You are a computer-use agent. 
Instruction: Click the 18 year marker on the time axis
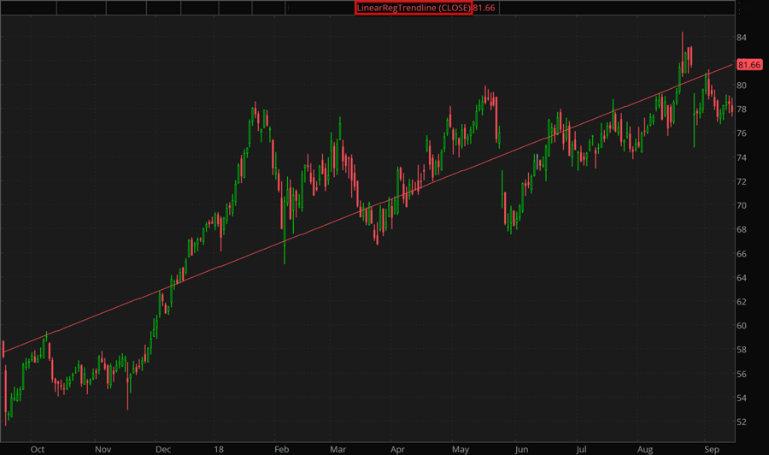click(x=220, y=447)
